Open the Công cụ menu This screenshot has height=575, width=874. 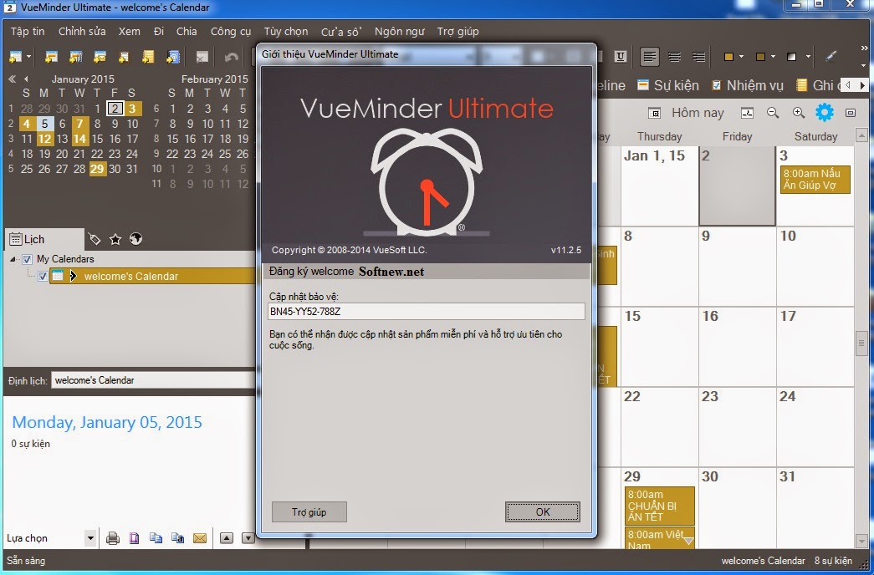tap(231, 31)
